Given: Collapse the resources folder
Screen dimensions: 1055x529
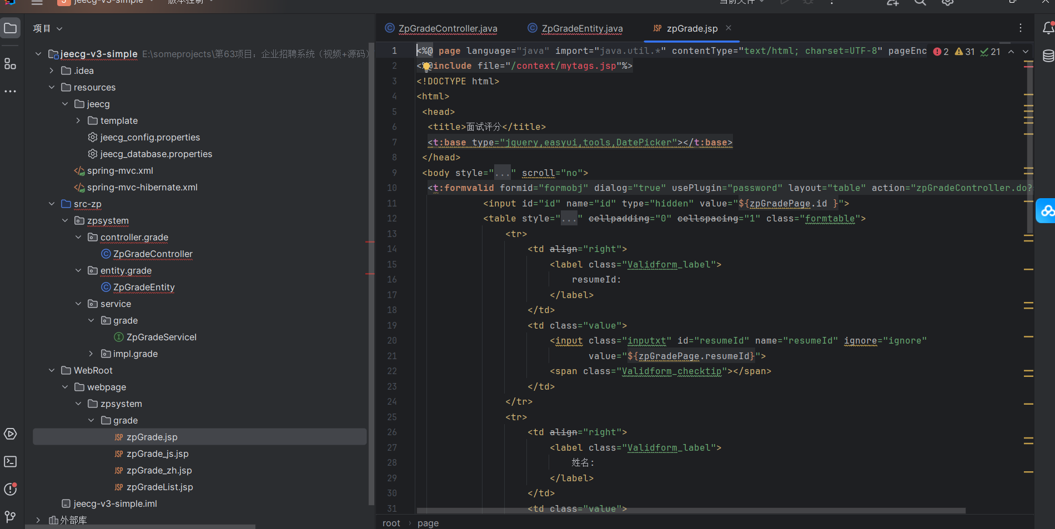Looking at the screenshot, I should coord(52,87).
